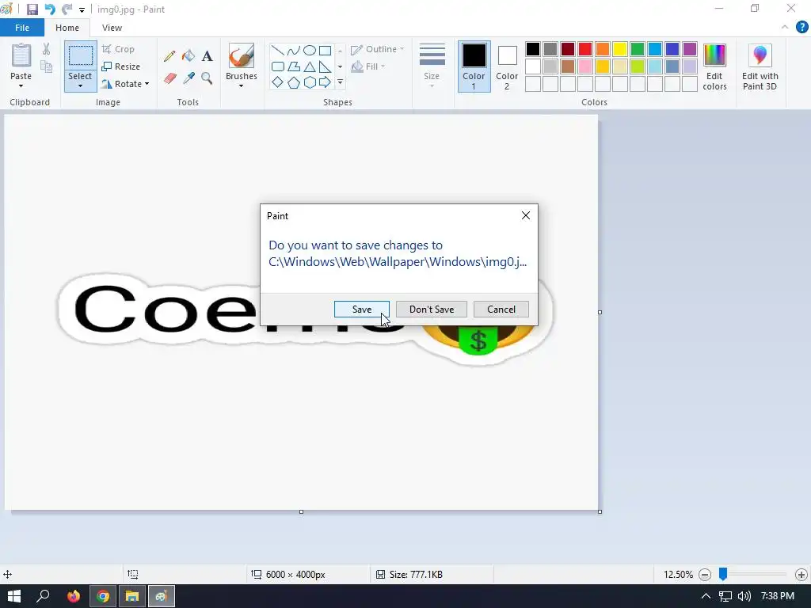Expand the Select dropdown arrow
Screen dimensions: 811x608
tap(80, 86)
